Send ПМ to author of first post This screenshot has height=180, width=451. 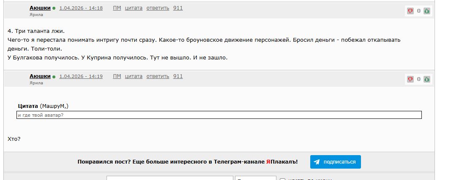coord(117,8)
